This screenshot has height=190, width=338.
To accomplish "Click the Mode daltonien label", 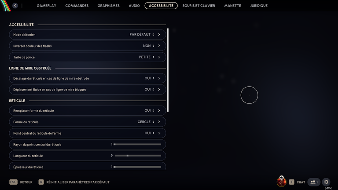I will click(x=24, y=35).
